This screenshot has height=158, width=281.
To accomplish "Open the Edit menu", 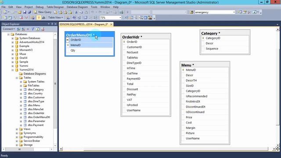I will [11, 7].
